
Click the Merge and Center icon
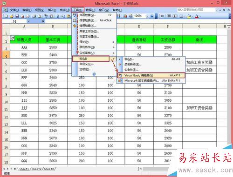(x=174, y=16)
